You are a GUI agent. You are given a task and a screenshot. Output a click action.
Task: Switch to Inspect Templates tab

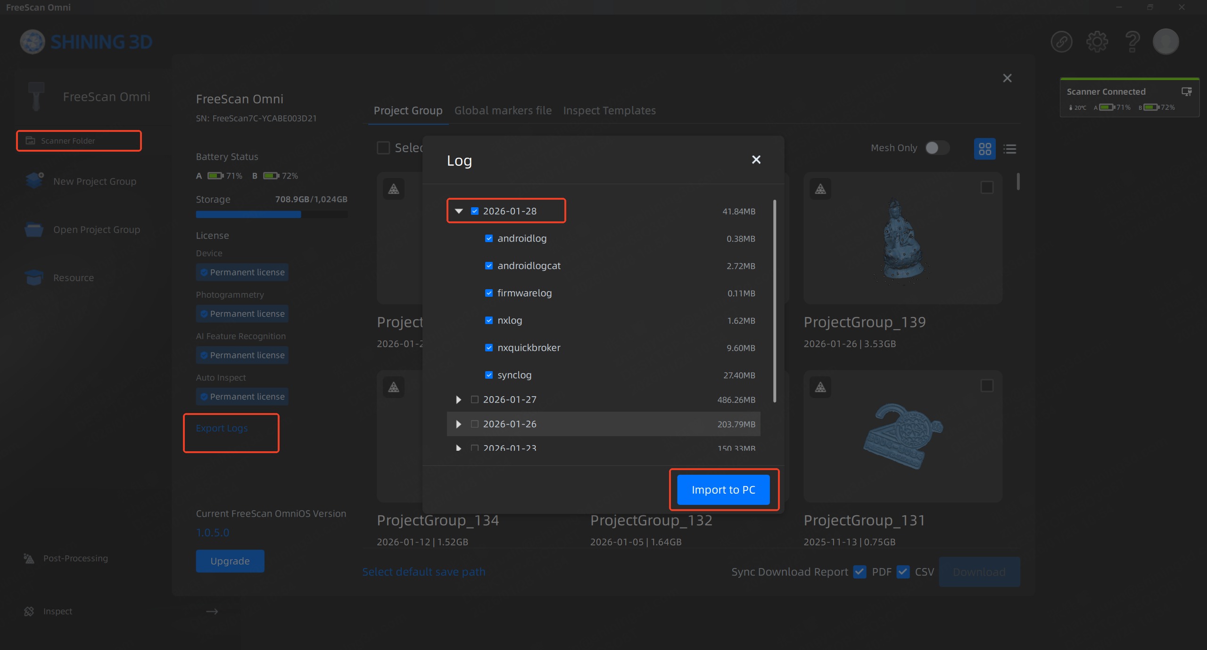pos(609,110)
